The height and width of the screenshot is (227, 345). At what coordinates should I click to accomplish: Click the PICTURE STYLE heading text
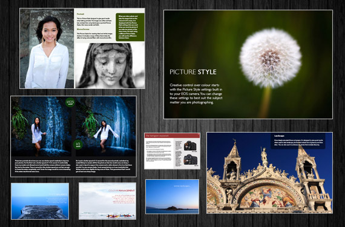pos(193,72)
